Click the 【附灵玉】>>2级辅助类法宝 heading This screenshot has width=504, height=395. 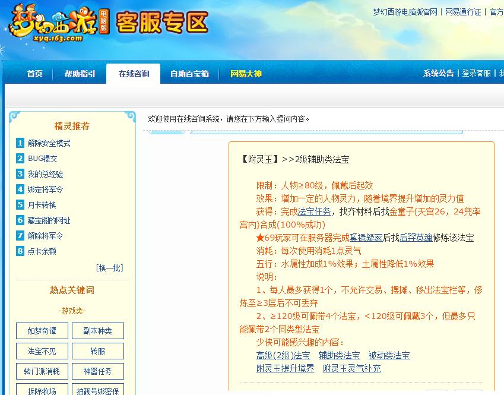[x=294, y=159]
